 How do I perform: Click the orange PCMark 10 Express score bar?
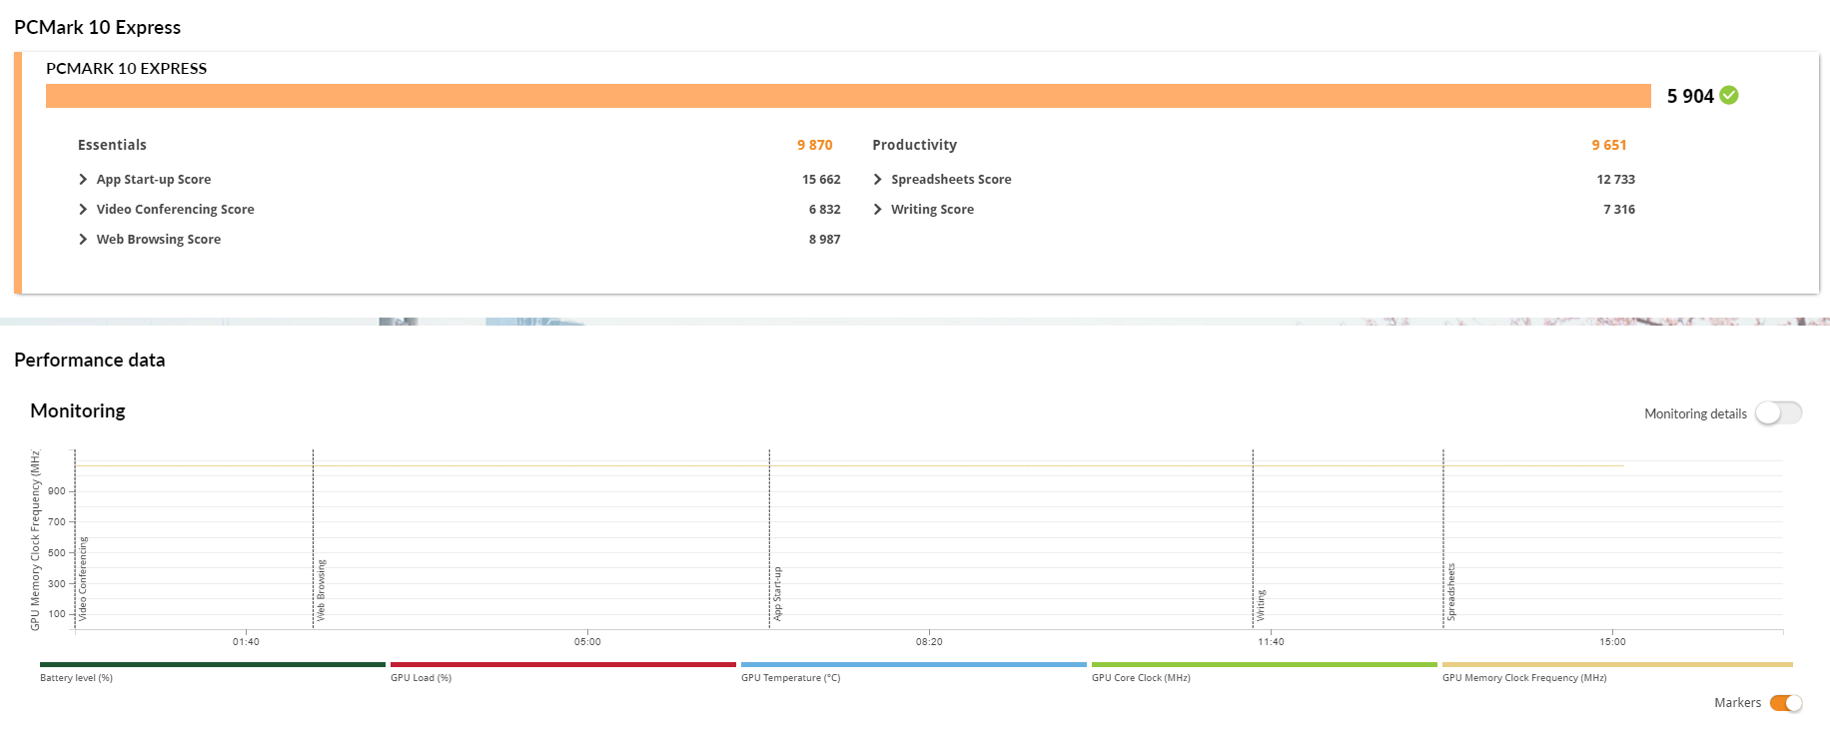tap(848, 96)
